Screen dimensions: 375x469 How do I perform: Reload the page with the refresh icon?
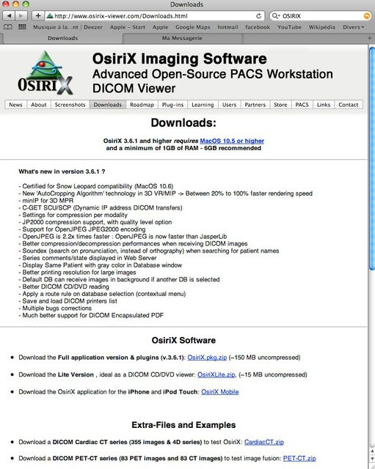(x=258, y=16)
